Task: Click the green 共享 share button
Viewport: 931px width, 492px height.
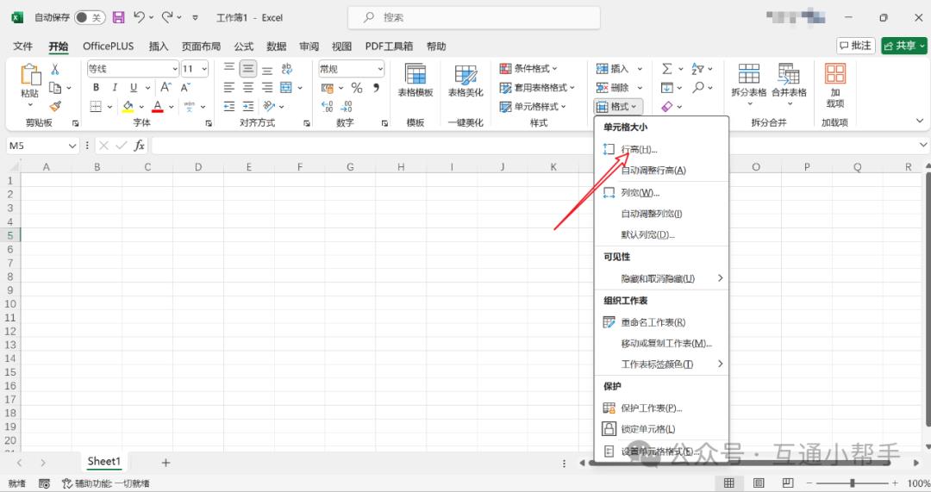Action: click(904, 46)
